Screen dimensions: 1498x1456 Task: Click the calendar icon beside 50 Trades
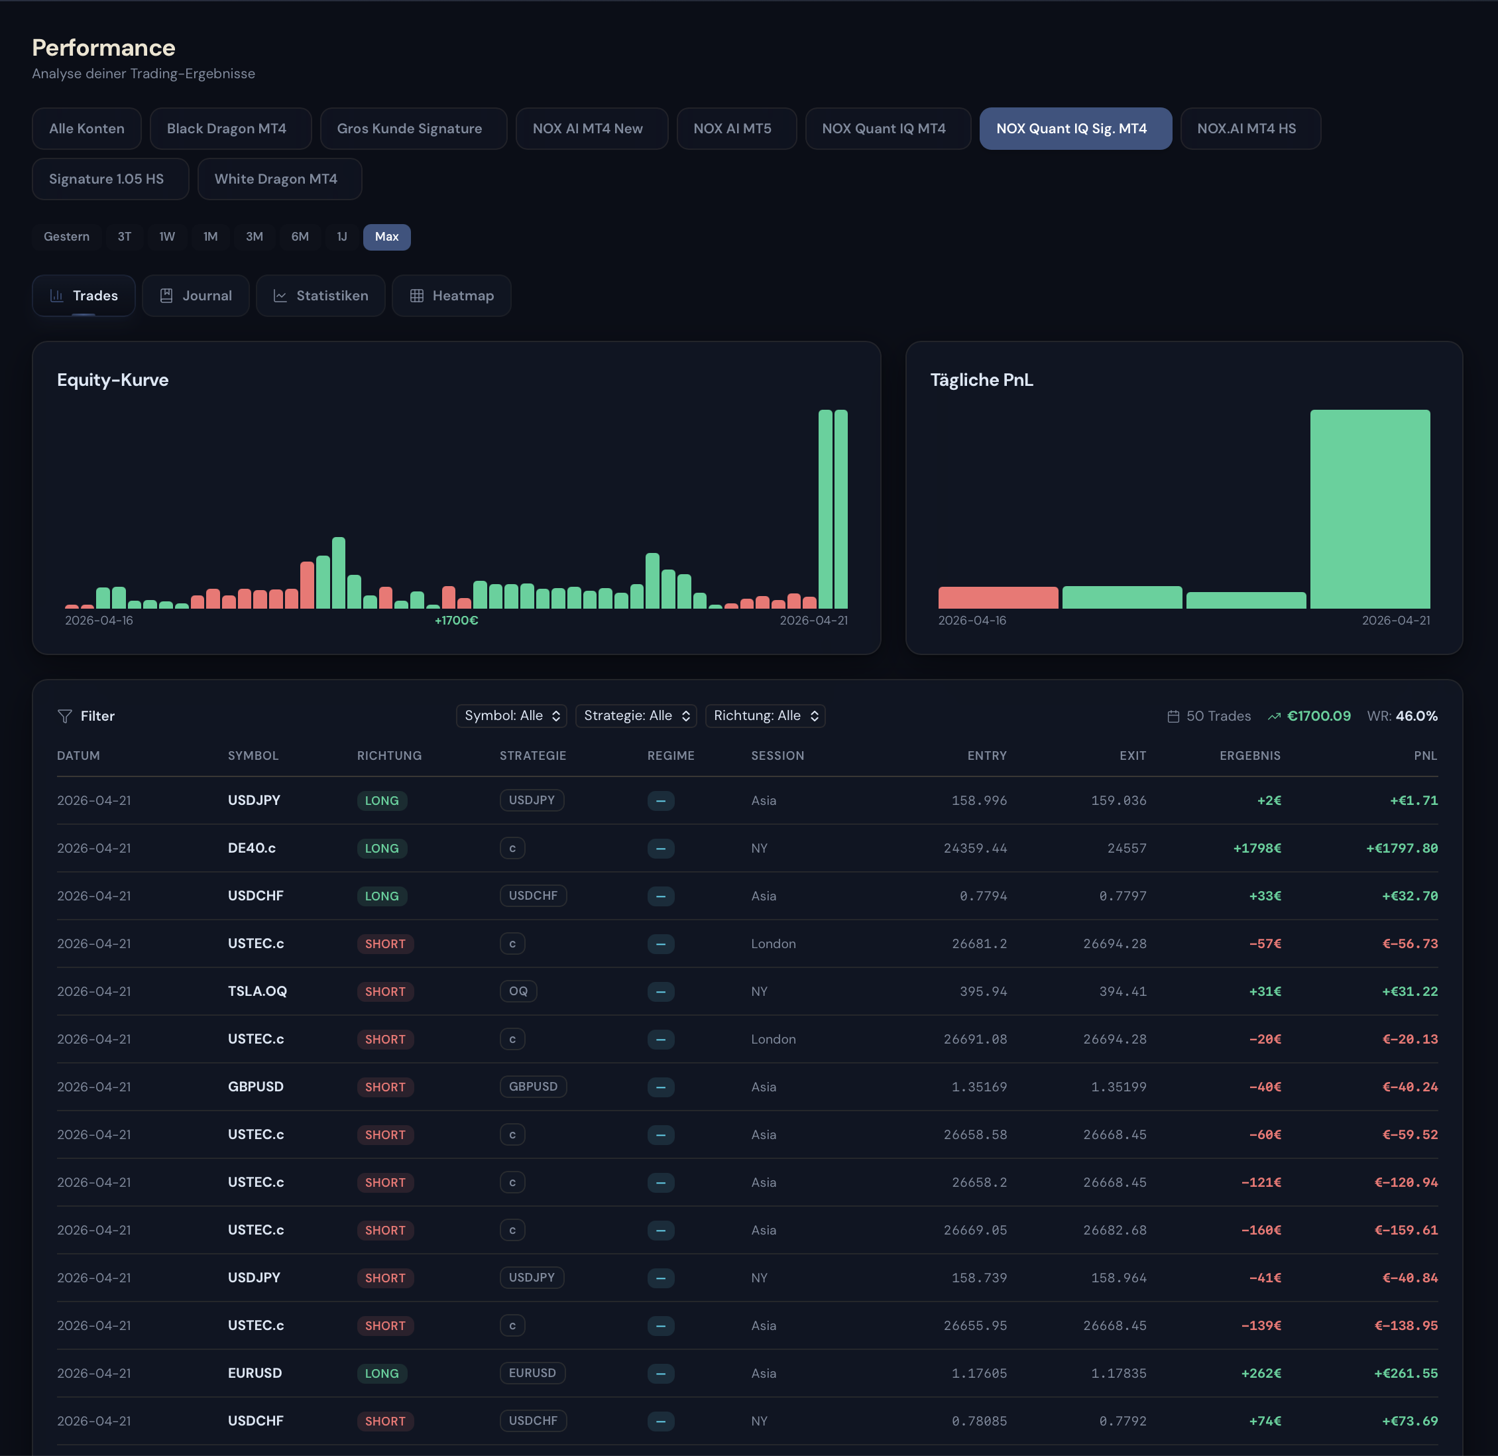(x=1173, y=716)
